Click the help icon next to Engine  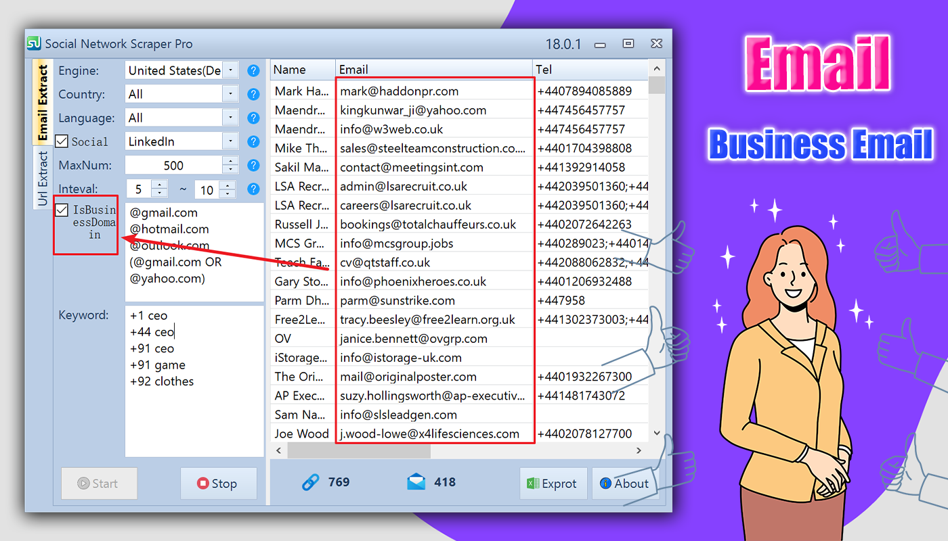253,70
